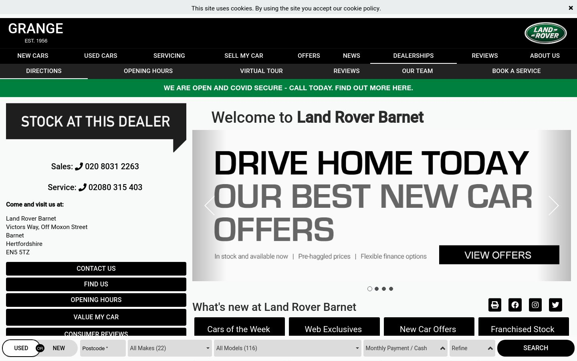The width and height of the screenshot is (577, 361).
Task: Open the Web Exclusives tab
Action: pos(334,327)
